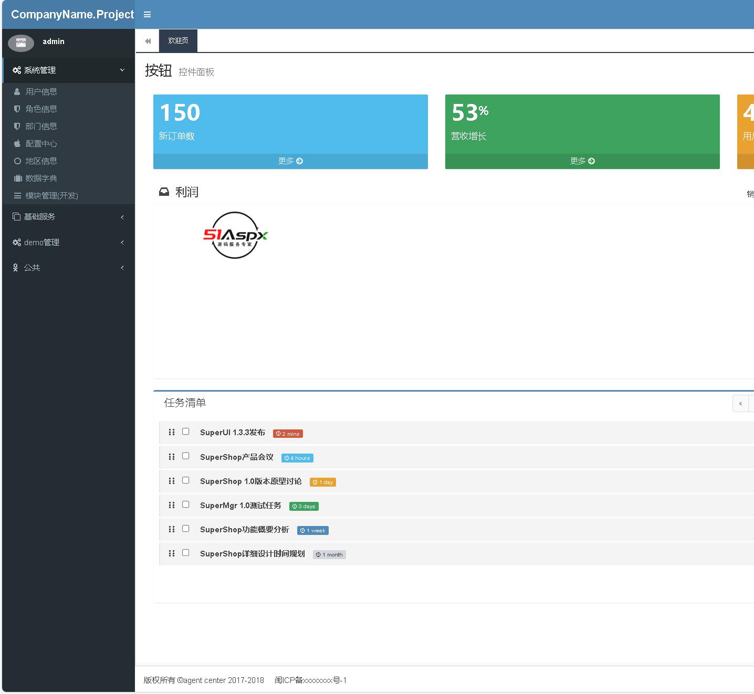The width and height of the screenshot is (754, 694).
Task: Click 更多 under 营收增长 card
Action: point(582,161)
